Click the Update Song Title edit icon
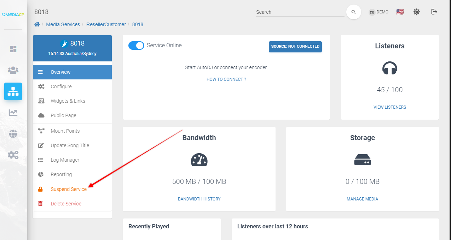This screenshot has height=240, width=451. (x=41, y=145)
